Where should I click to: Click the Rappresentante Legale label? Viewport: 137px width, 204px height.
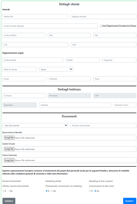click(13, 53)
